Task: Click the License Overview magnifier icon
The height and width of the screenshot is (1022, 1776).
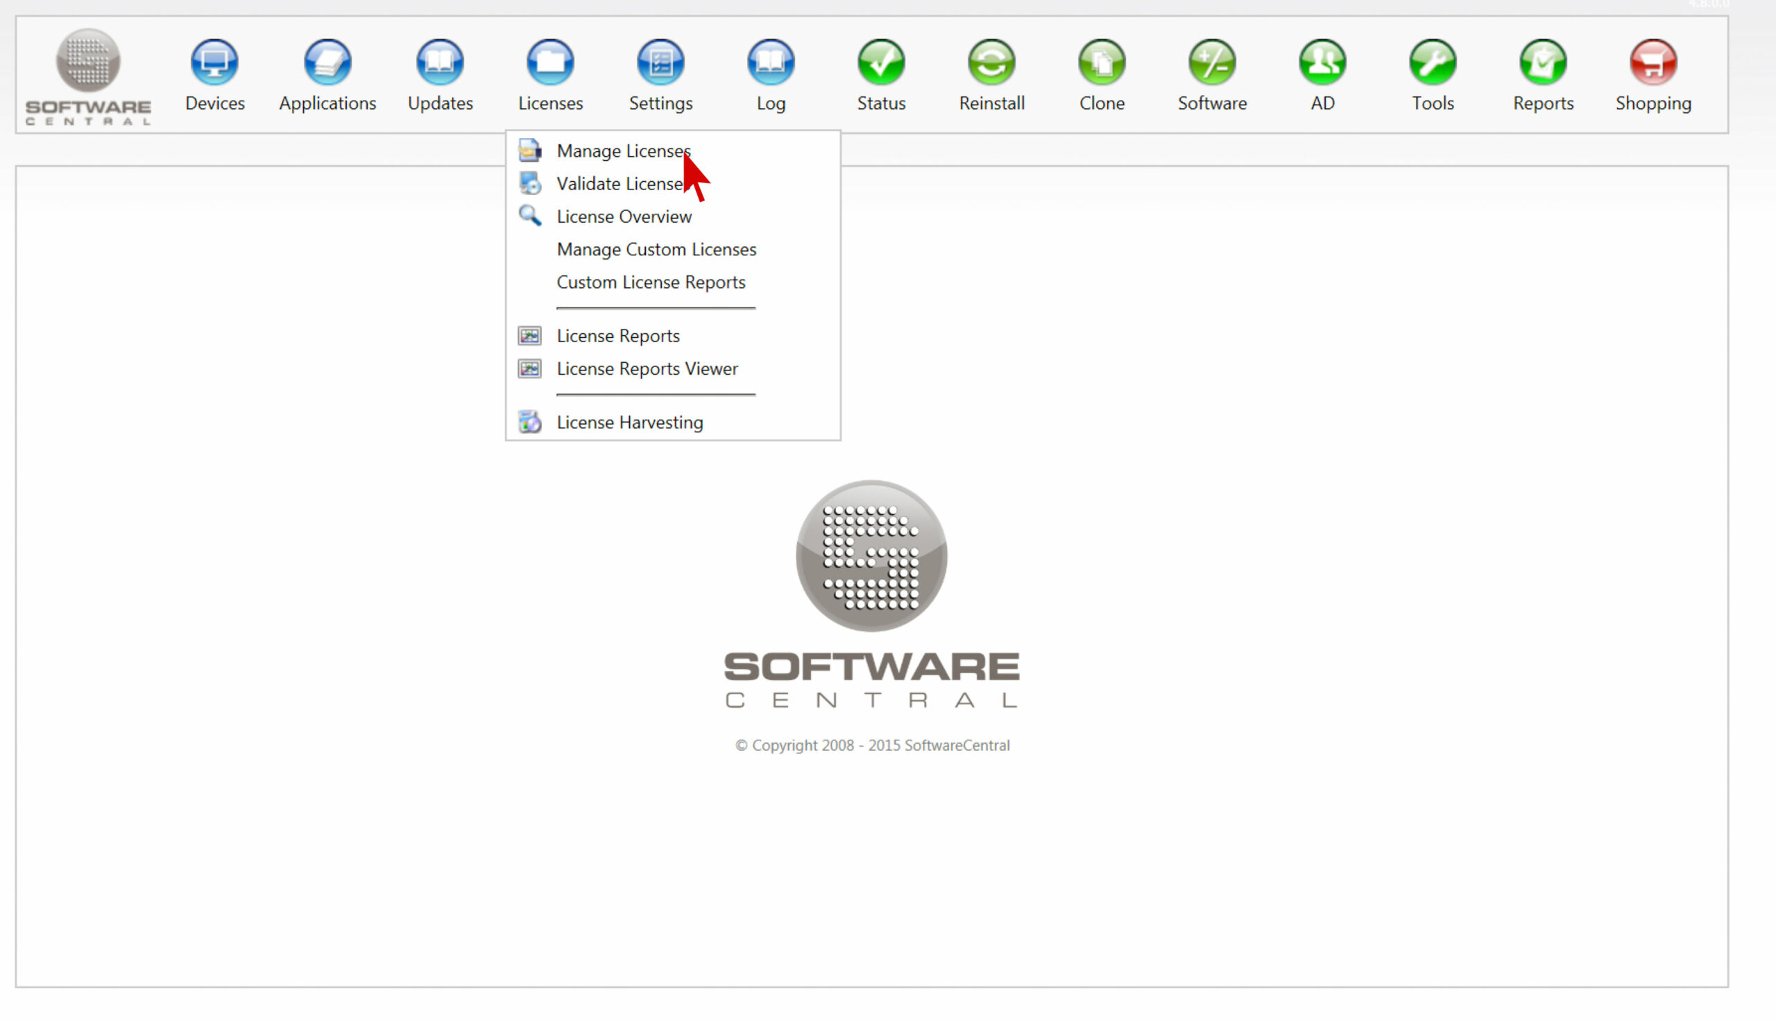Action: 530,216
